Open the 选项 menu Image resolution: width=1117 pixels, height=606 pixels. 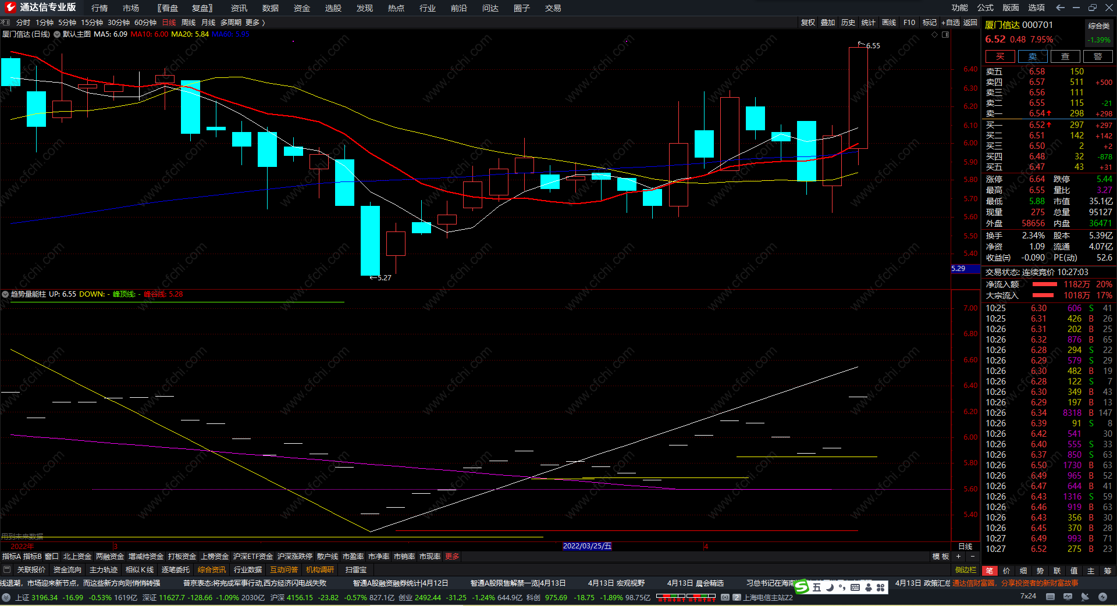tap(1037, 8)
